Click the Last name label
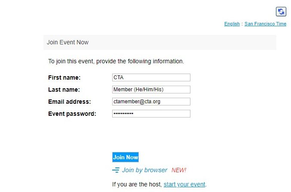Viewport: 291px width, 192px height. [x=64, y=90]
